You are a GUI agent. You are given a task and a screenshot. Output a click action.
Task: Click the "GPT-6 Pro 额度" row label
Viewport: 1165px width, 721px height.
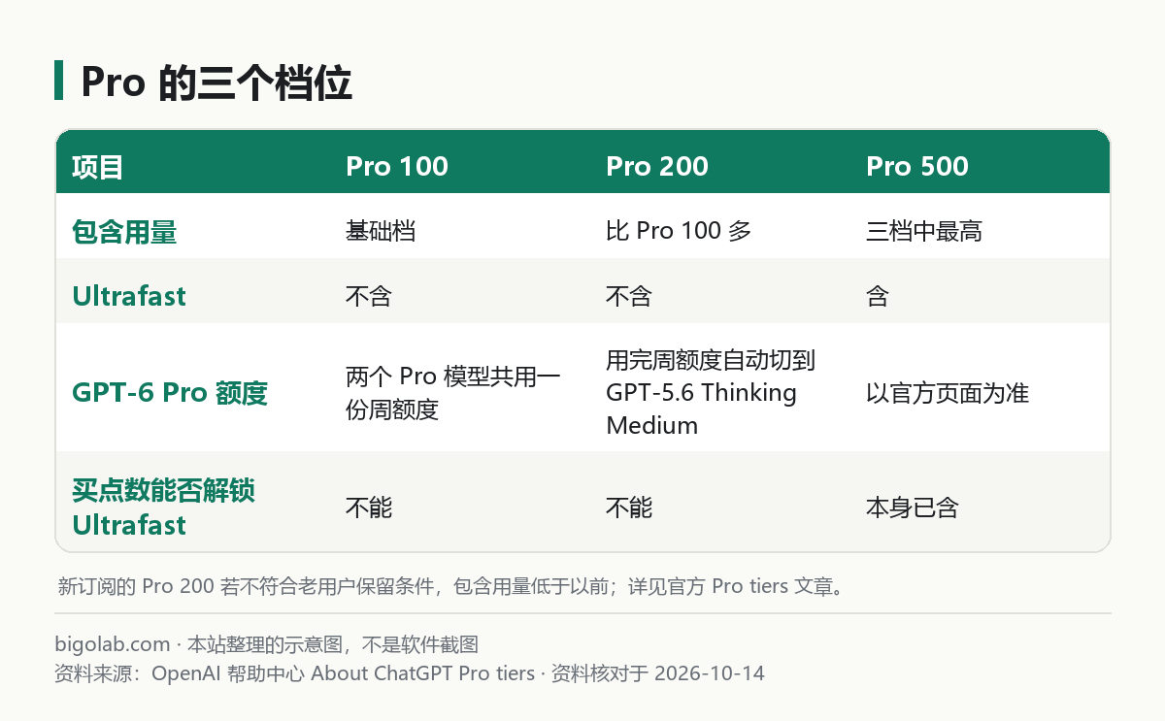(x=170, y=393)
